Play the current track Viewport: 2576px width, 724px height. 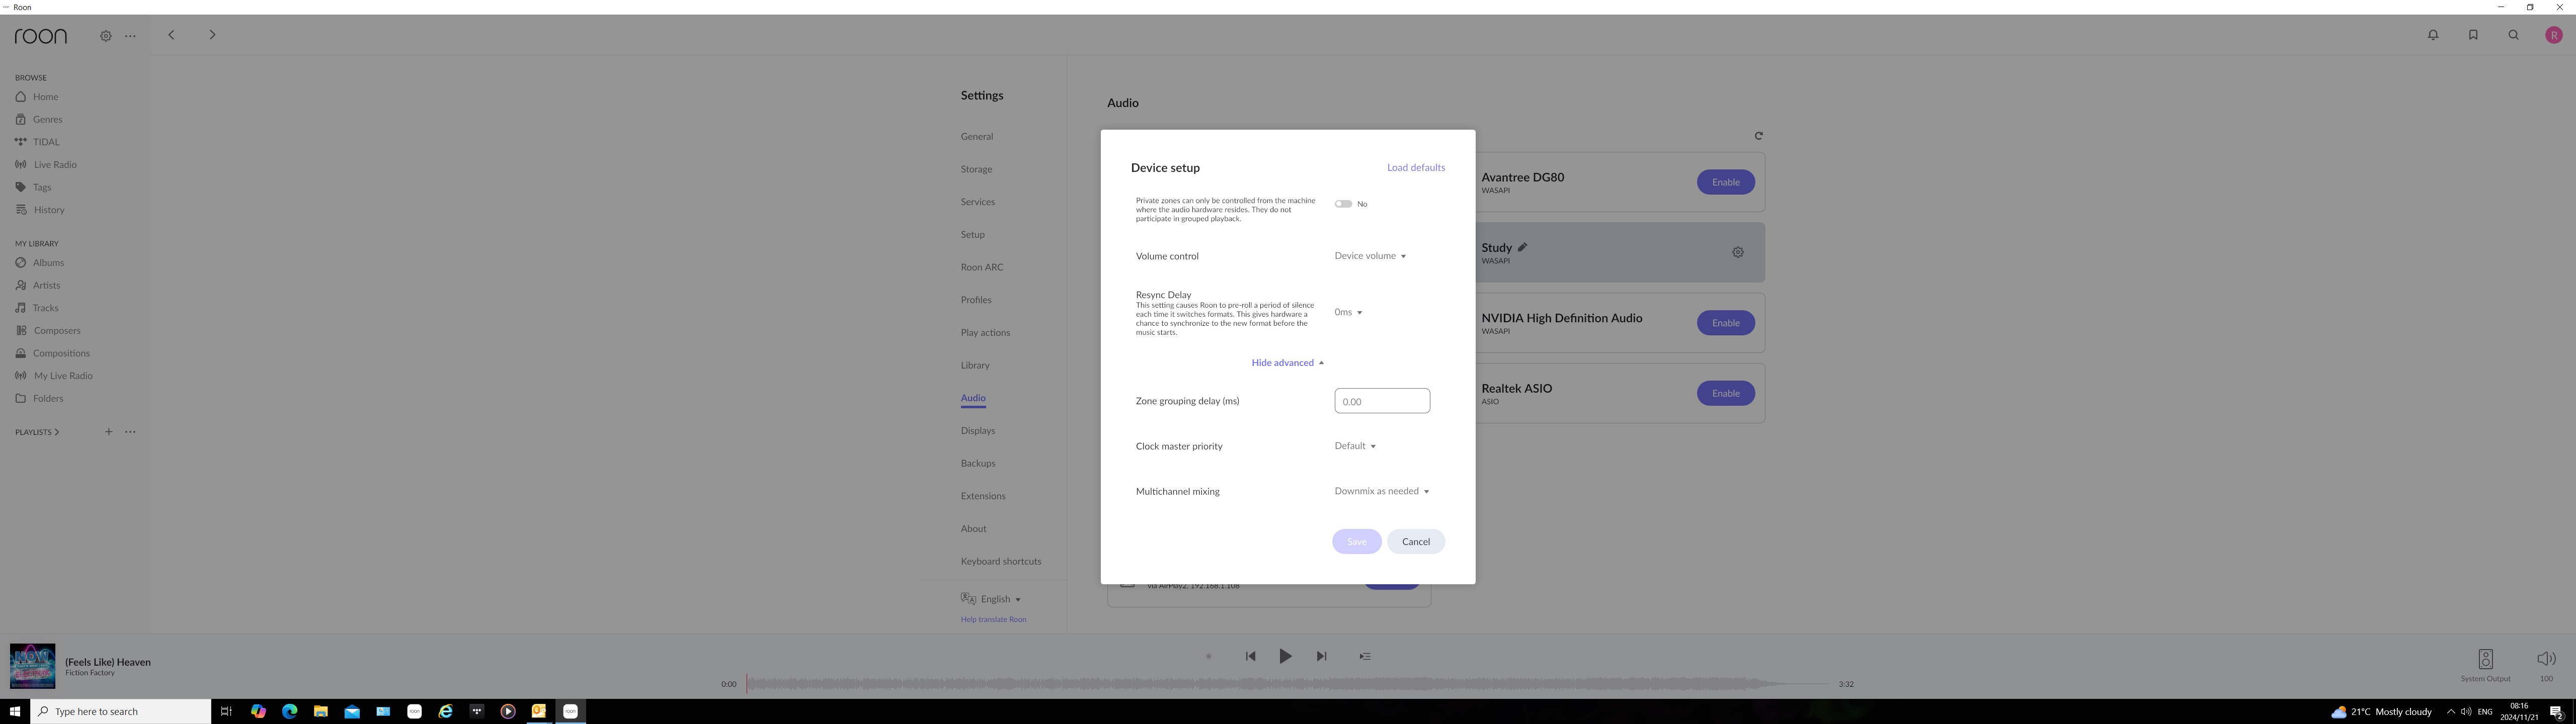pos(1285,656)
